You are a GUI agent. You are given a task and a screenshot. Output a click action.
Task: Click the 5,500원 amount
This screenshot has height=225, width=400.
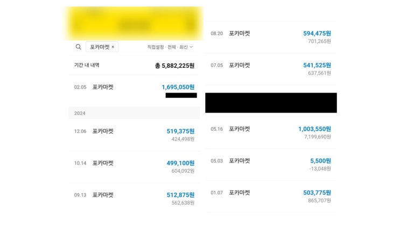tap(320, 160)
